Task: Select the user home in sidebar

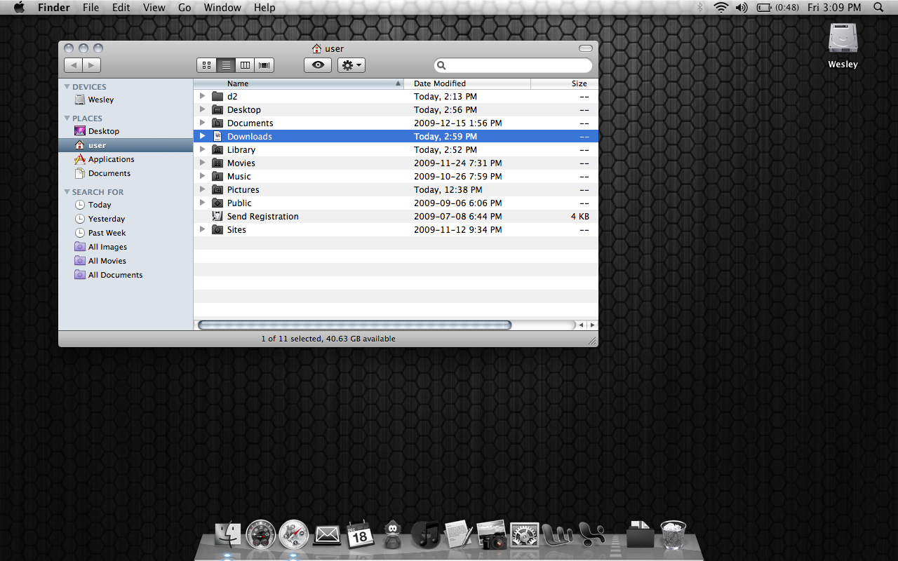Action: coord(126,145)
